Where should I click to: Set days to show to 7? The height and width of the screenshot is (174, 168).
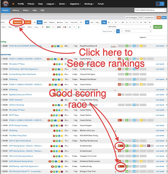pyautogui.click(x=121, y=31)
